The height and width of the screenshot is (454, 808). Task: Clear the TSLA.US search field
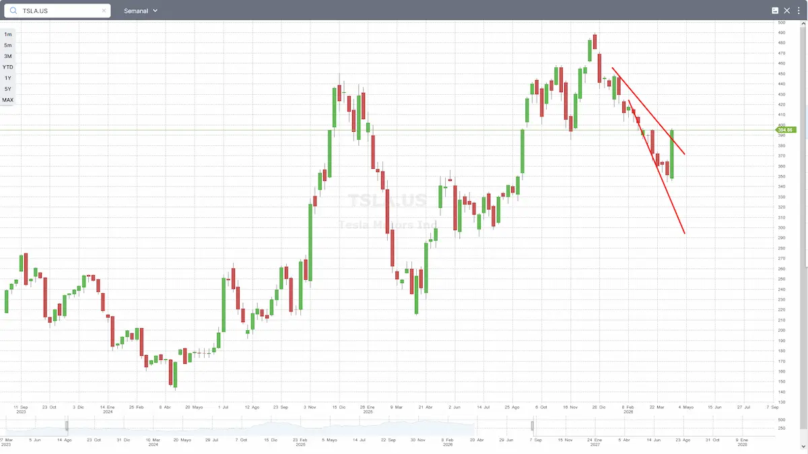coord(104,11)
